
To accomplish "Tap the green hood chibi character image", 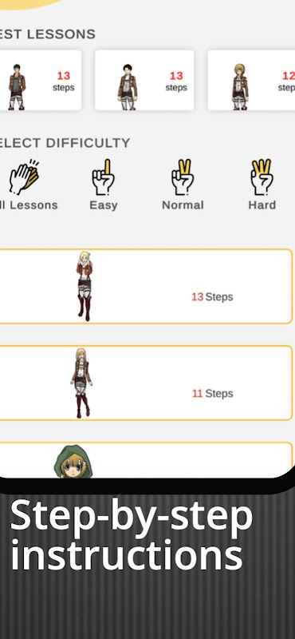I will pos(73,462).
